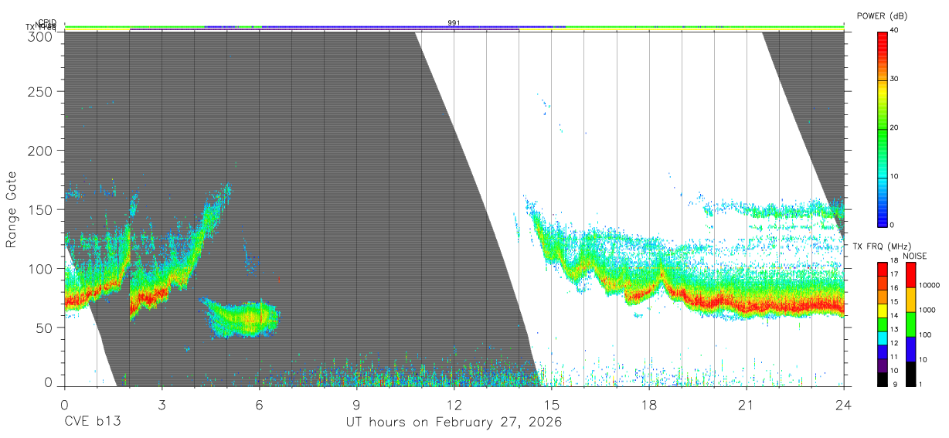This screenshot has width=949, height=438.
Task: Click the 1000 NOISE scale label
Action: (929, 310)
